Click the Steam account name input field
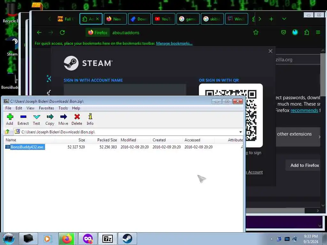The height and width of the screenshot is (245, 327). (125, 90)
